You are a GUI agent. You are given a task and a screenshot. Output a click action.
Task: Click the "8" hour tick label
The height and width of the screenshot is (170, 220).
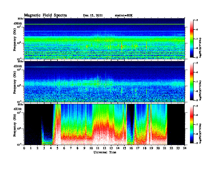(x=77, y=148)
